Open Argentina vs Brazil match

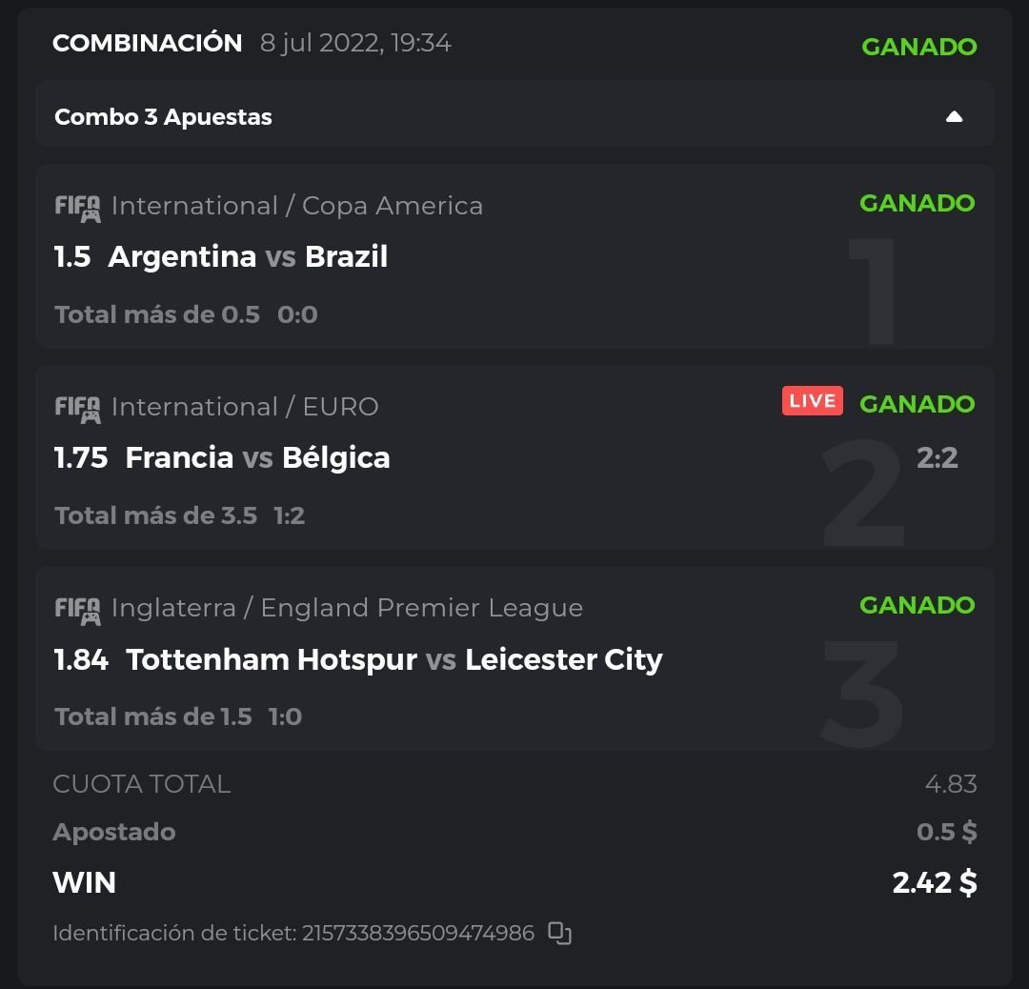pos(248,257)
